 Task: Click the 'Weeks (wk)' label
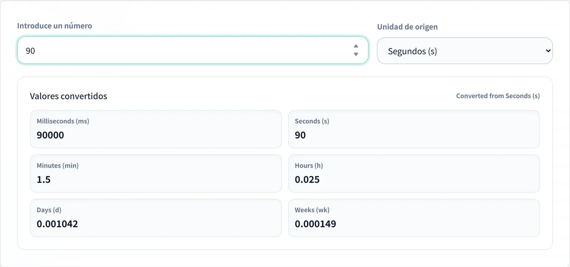click(x=312, y=210)
